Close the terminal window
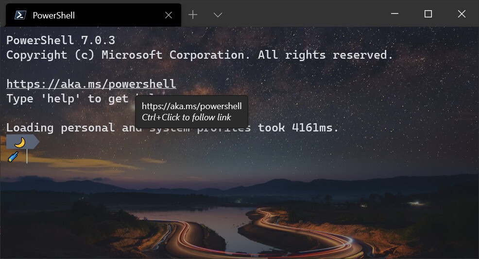 click(462, 14)
